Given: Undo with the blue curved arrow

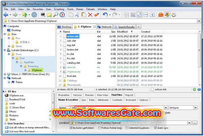Looking at the screenshot, I should [105, 15].
